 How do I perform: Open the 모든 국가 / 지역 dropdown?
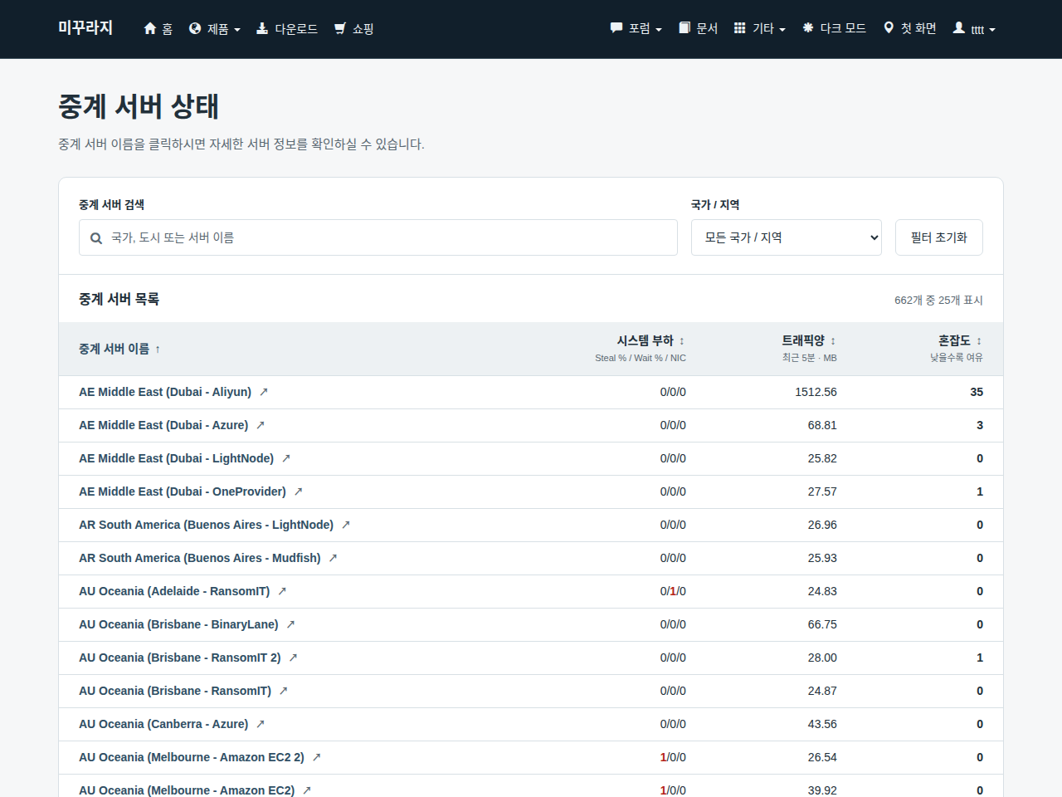(787, 237)
